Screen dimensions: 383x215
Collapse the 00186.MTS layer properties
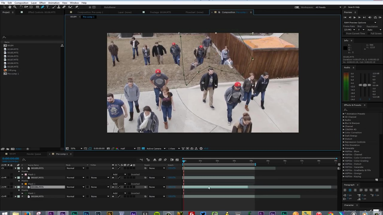point(16,187)
